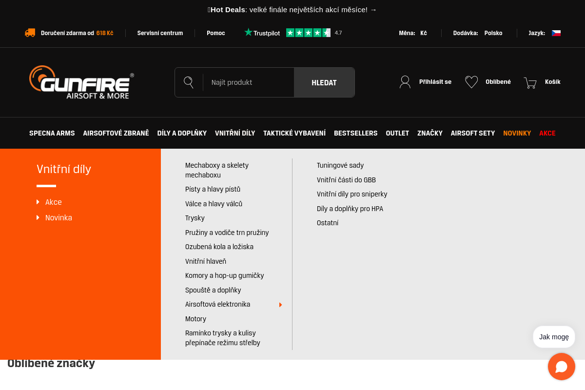Click the Hot Deals banner link

point(292,10)
